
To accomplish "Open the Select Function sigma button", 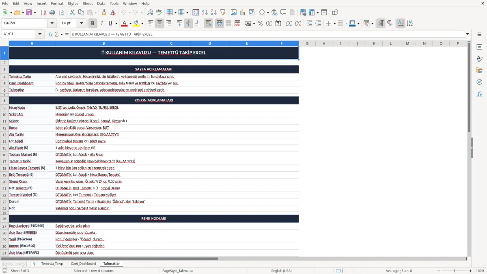I will point(56,34).
